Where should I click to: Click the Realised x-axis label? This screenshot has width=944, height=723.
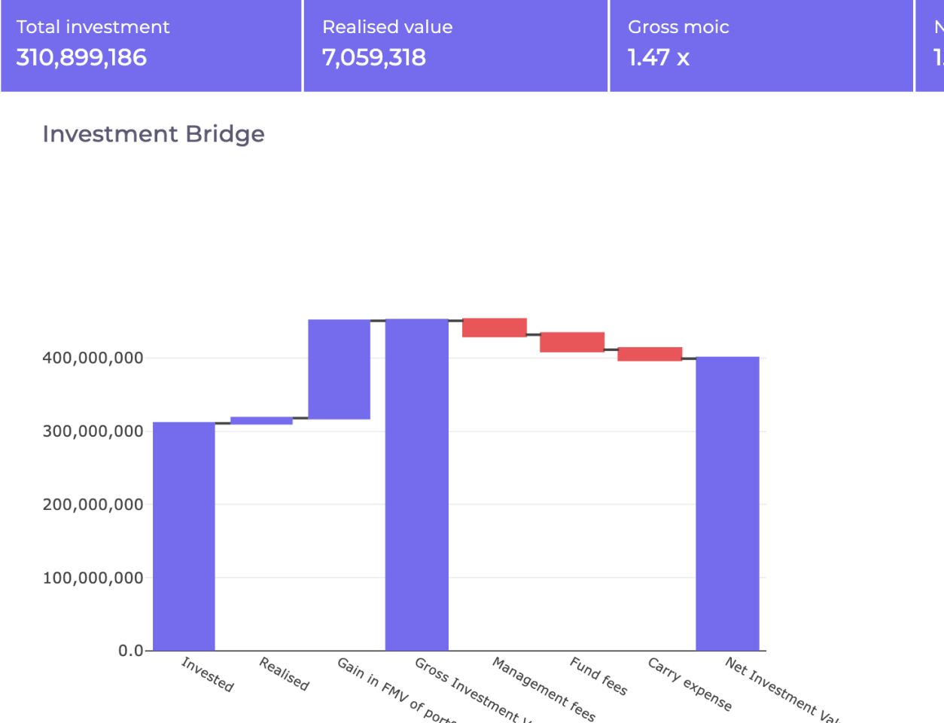pyautogui.click(x=285, y=674)
